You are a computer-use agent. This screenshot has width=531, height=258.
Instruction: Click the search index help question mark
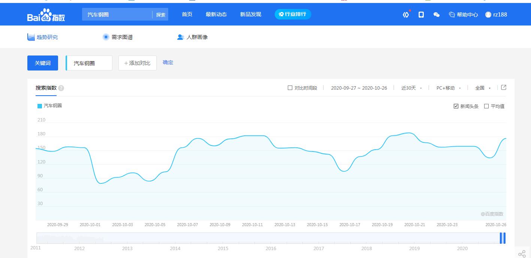click(61, 88)
